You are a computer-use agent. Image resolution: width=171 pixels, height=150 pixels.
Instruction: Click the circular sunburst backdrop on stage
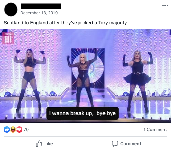(x=88, y=68)
